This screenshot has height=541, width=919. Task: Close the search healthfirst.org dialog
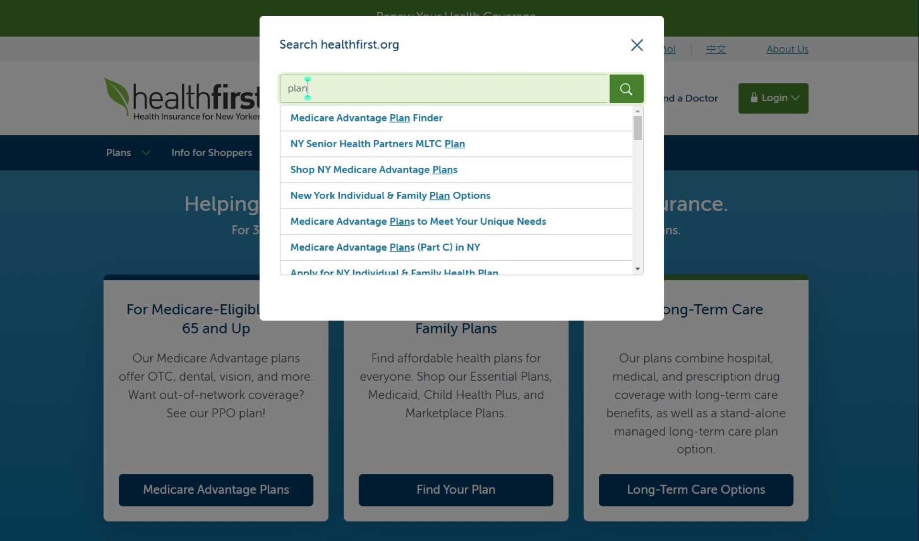(x=637, y=45)
